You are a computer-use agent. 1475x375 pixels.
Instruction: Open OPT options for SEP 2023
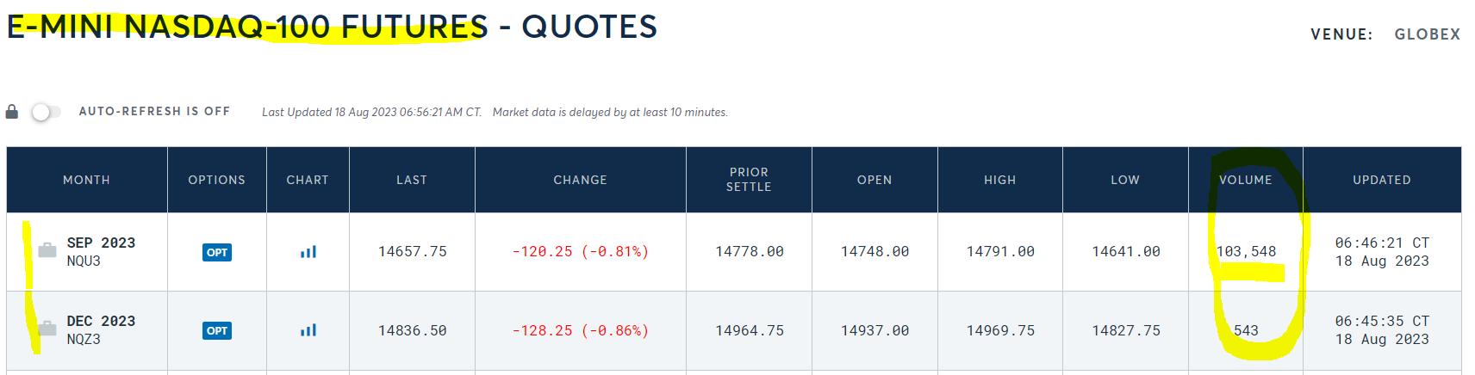(x=217, y=252)
